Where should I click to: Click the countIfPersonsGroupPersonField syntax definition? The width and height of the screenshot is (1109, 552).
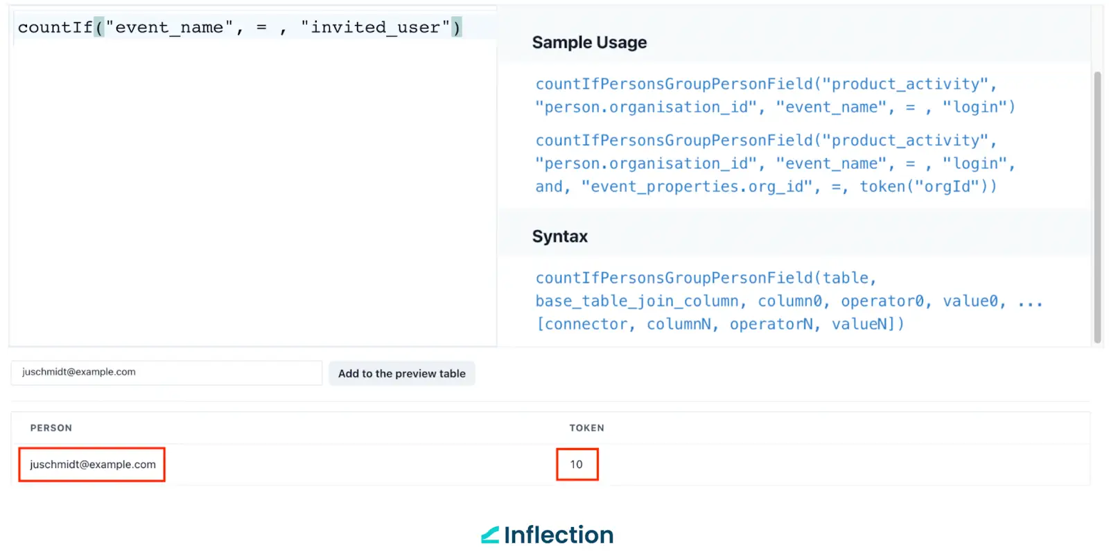789,301
